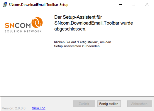Click the orange SN letters of the logo

(10, 25)
